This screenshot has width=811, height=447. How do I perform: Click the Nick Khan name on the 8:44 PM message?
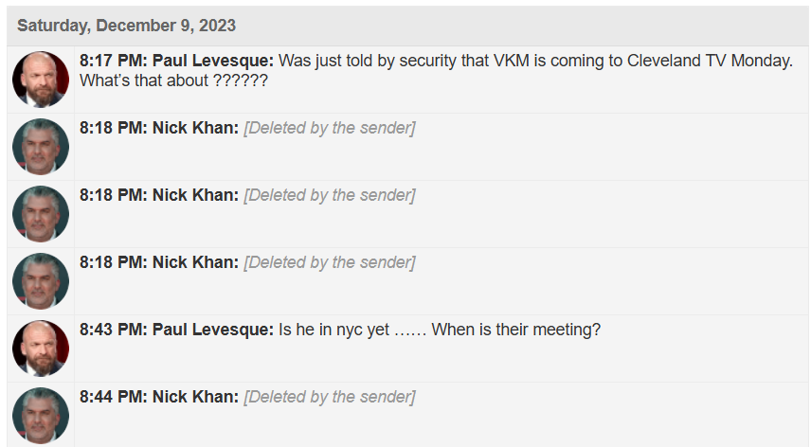(x=195, y=397)
